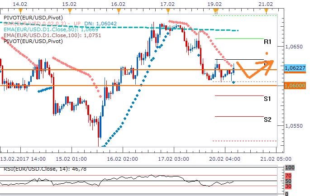Click the 14.02 orange day marker
310x196 pixels.
(19, 10)
